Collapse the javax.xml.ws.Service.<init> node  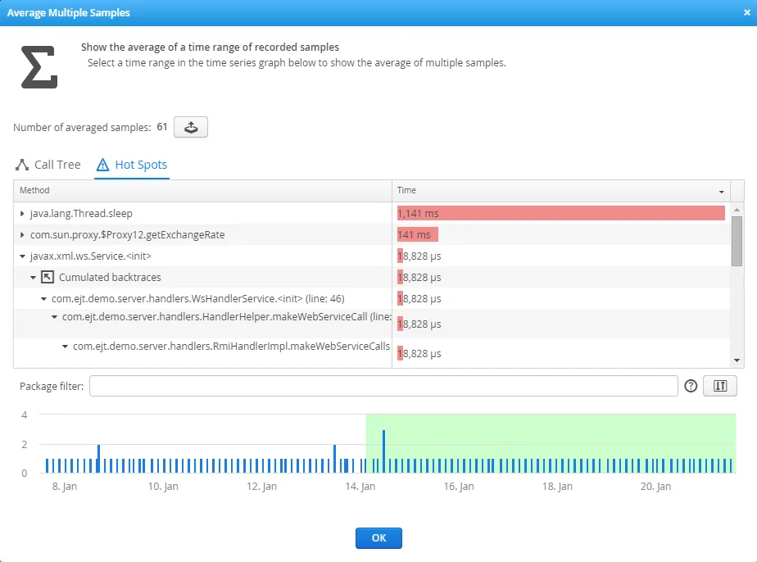[22, 256]
